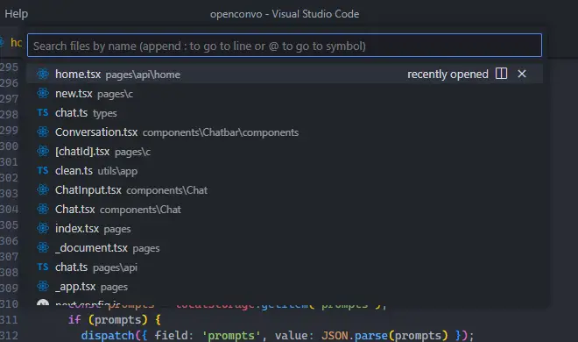Open chat.ts in the types folder
This screenshot has height=342, width=578.
tap(285, 112)
